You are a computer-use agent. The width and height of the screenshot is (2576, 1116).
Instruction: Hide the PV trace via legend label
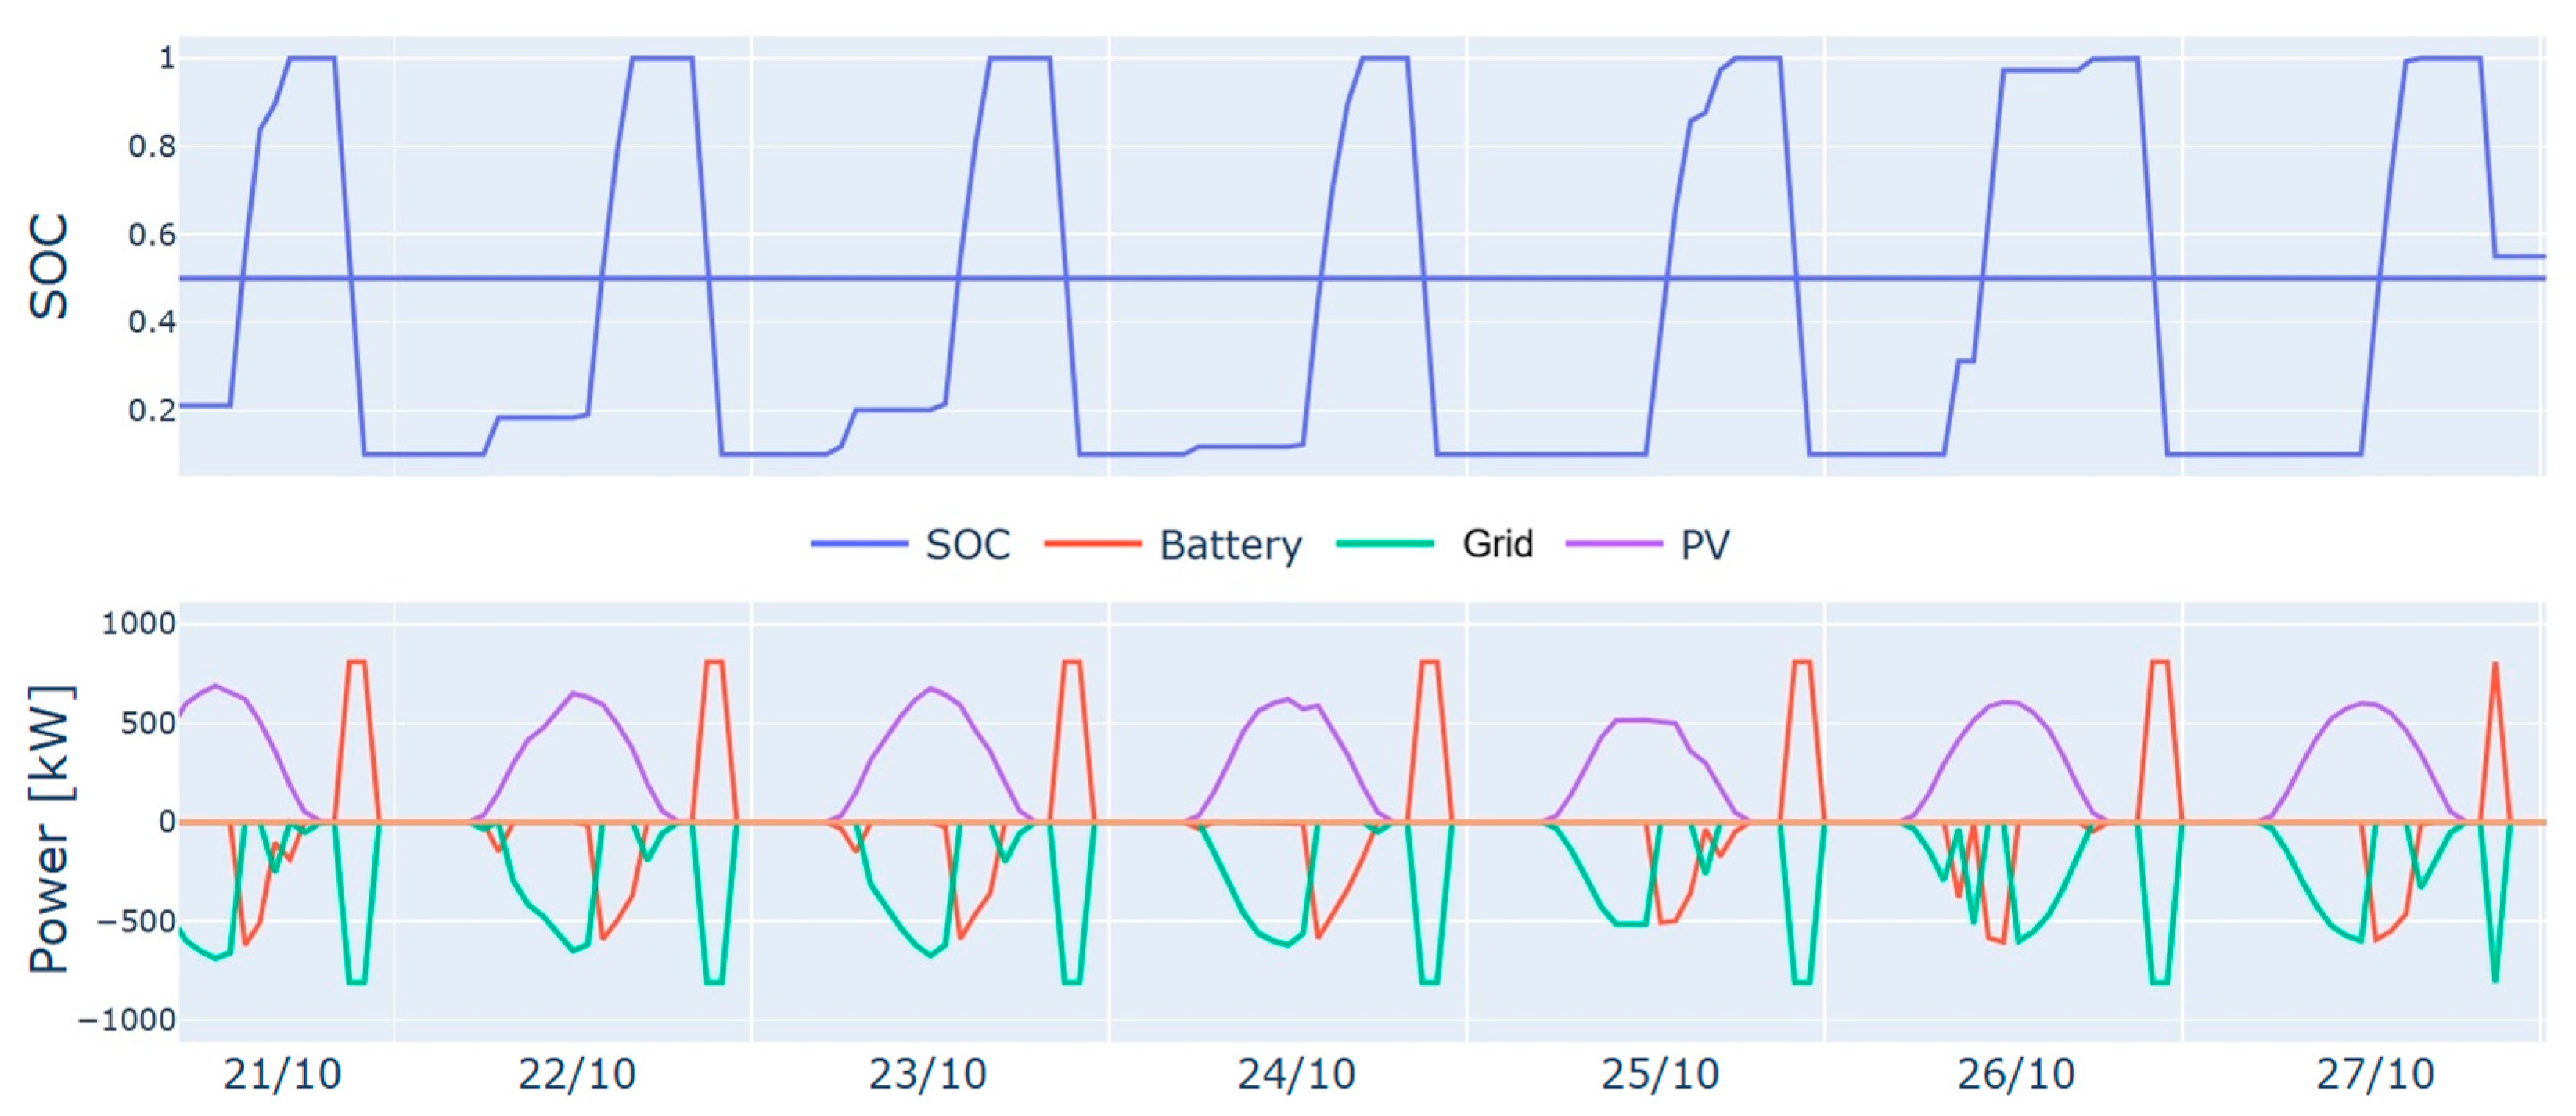(1705, 545)
